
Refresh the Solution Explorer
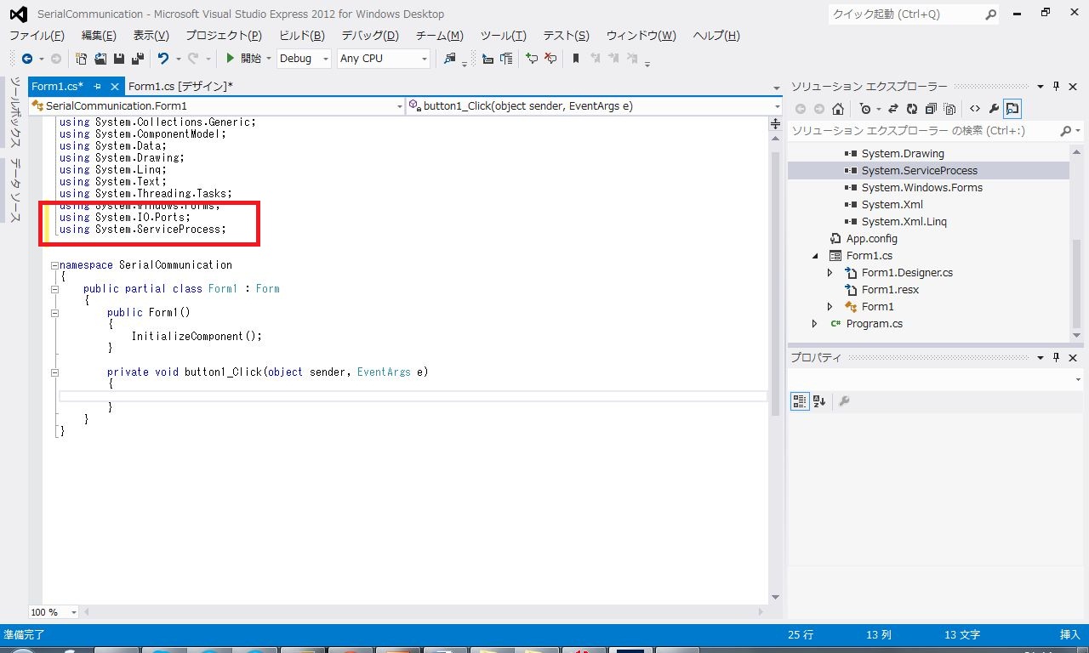click(x=912, y=109)
